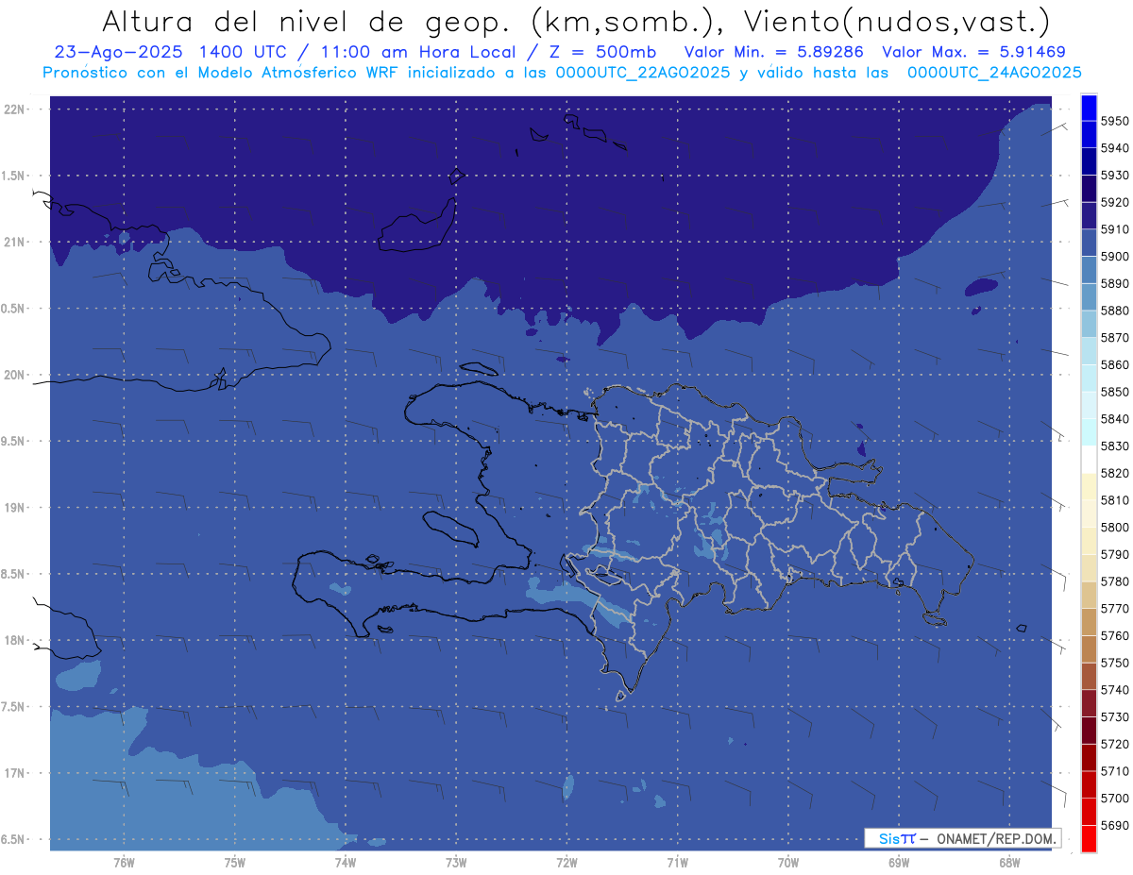Viewport: 1133px width, 875px height.
Task: Click the longitude label '72W'
Action: 566,863
